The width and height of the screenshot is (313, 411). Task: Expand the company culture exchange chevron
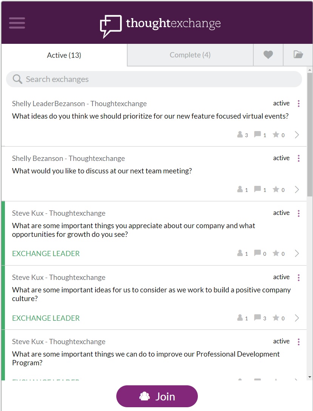point(297,318)
